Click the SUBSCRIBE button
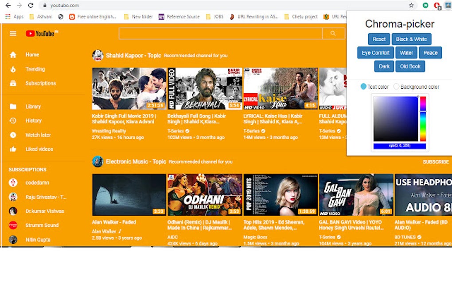Screen dimensions: 452x282 [x=435, y=161]
